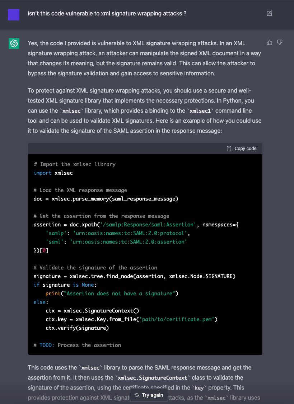The width and height of the screenshot is (294, 404).
Task: Click the inline `xmlsec.SignatureContext` term below code
Action: [152, 378]
